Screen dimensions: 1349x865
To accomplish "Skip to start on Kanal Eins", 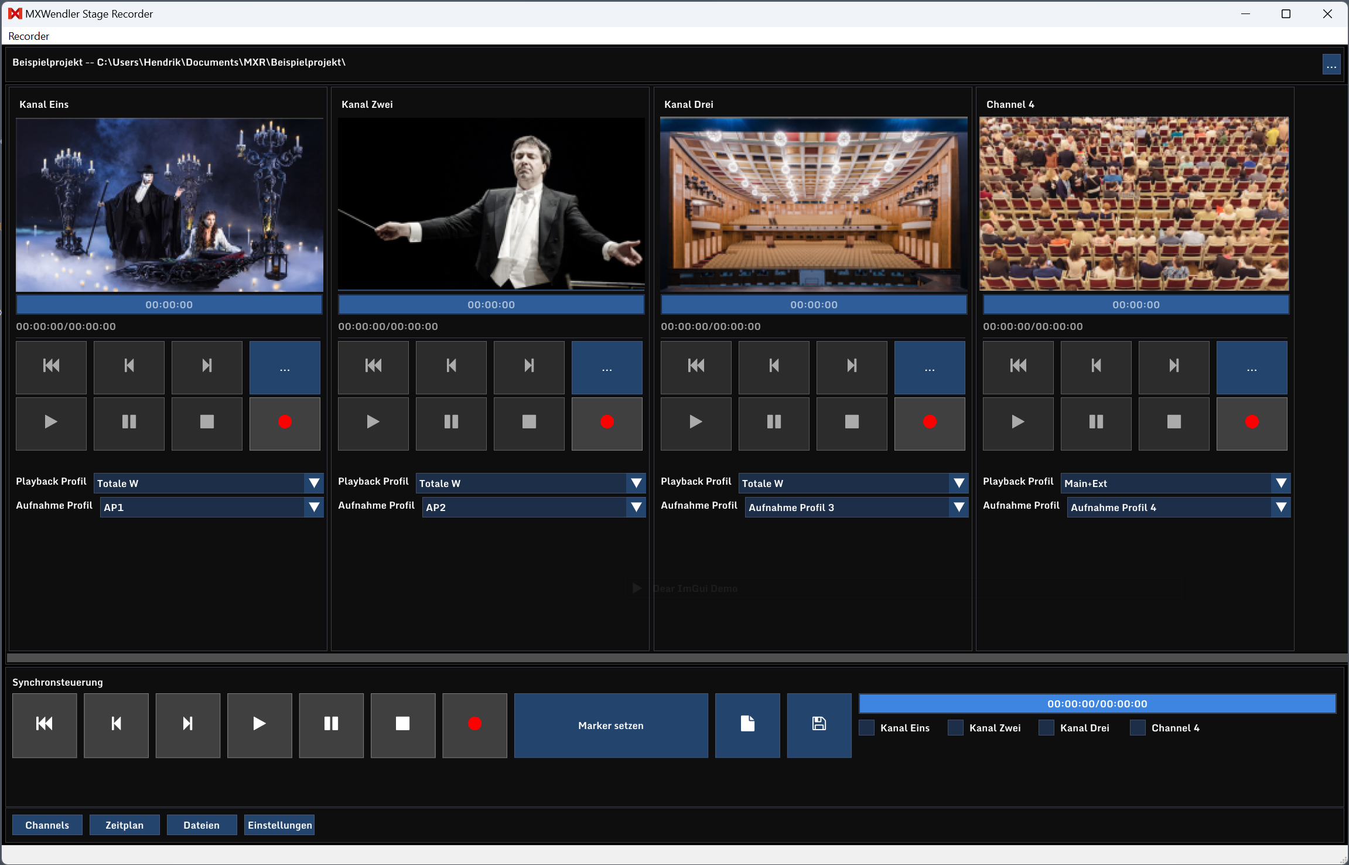I will [x=51, y=366].
